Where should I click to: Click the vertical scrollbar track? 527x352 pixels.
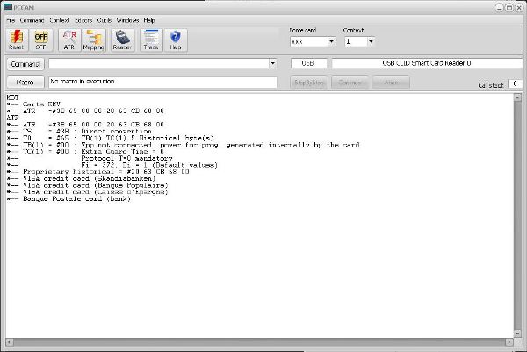coord(517,216)
